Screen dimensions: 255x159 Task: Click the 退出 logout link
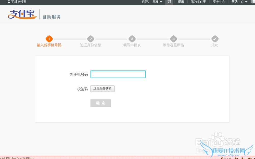(x=181, y=2)
